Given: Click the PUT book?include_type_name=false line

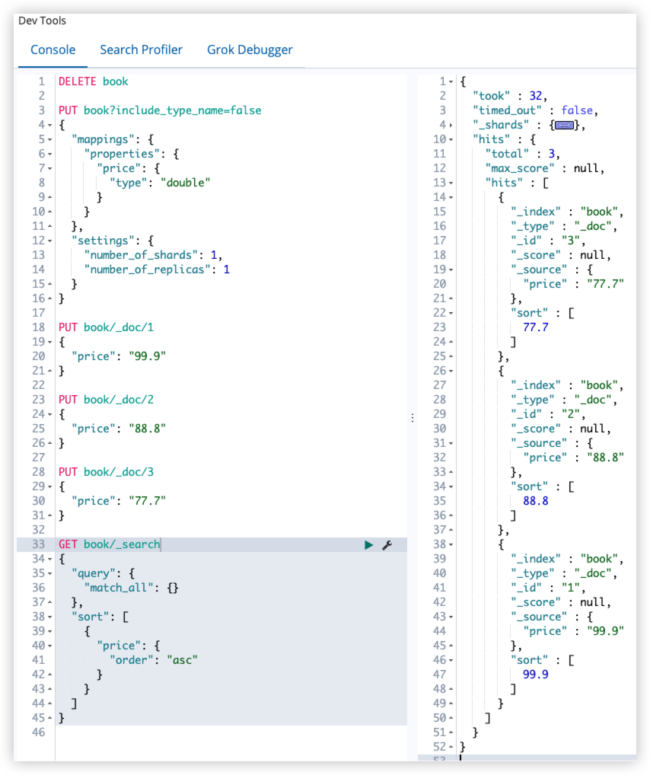Looking at the screenshot, I should [160, 110].
